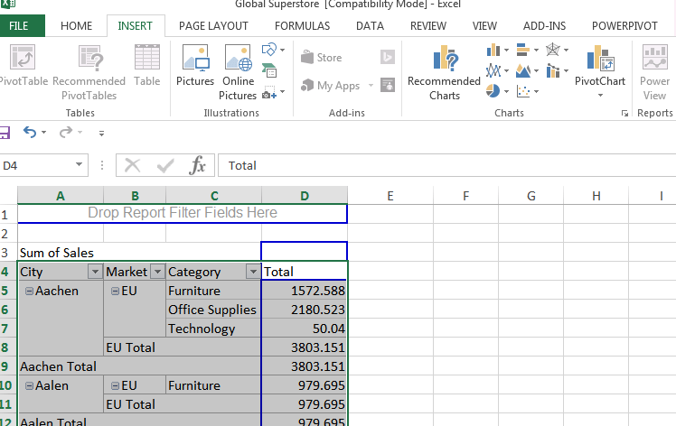Open the Charts dialog launcher

tap(624, 114)
